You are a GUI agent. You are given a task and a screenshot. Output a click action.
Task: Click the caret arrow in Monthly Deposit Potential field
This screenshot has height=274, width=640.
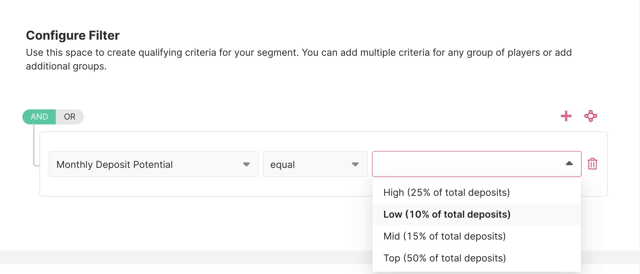pos(246,164)
